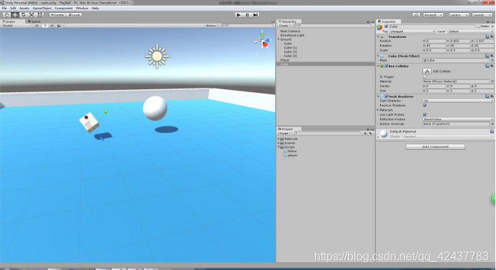Open Mesh Renderer help icon
This screenshot has height=270, width=496.
(x=487, y=96)
